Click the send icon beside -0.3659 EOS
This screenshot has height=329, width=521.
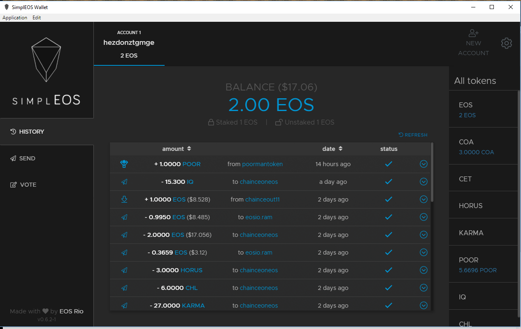click(124, 253)
